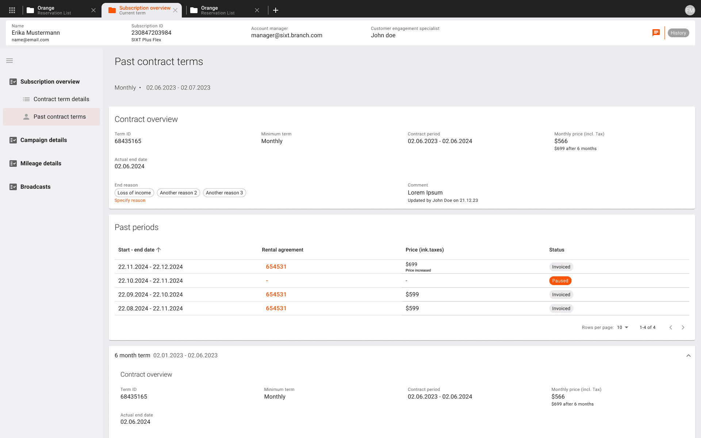Select Contract term details in sidebar
Image resolution: width=701 pixels, height=438 pixels.
[x=61, y=99]
